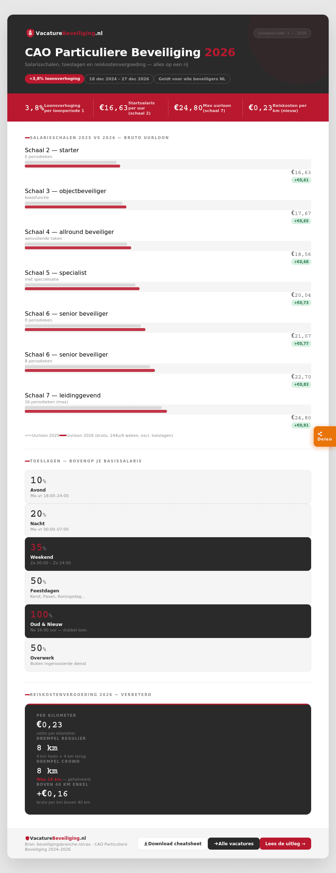
Task: Click the shield logo icon in the header
Action: point(30,33)
